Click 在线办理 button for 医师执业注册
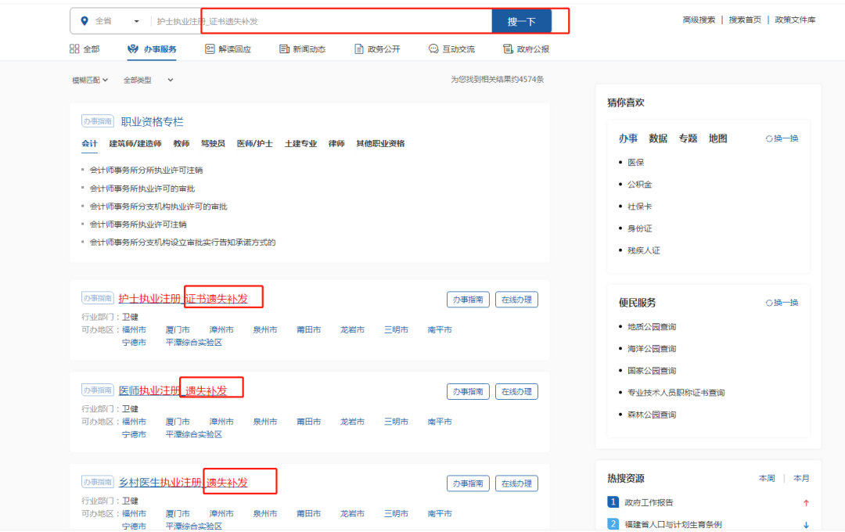Image resolution: width=845 pixels, height=532 pixels. [x=517, y=392]
